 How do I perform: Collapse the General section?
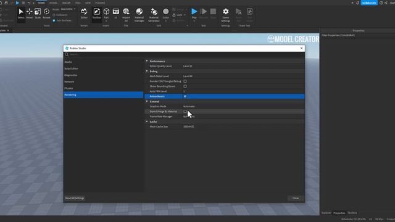pos(147,101)
